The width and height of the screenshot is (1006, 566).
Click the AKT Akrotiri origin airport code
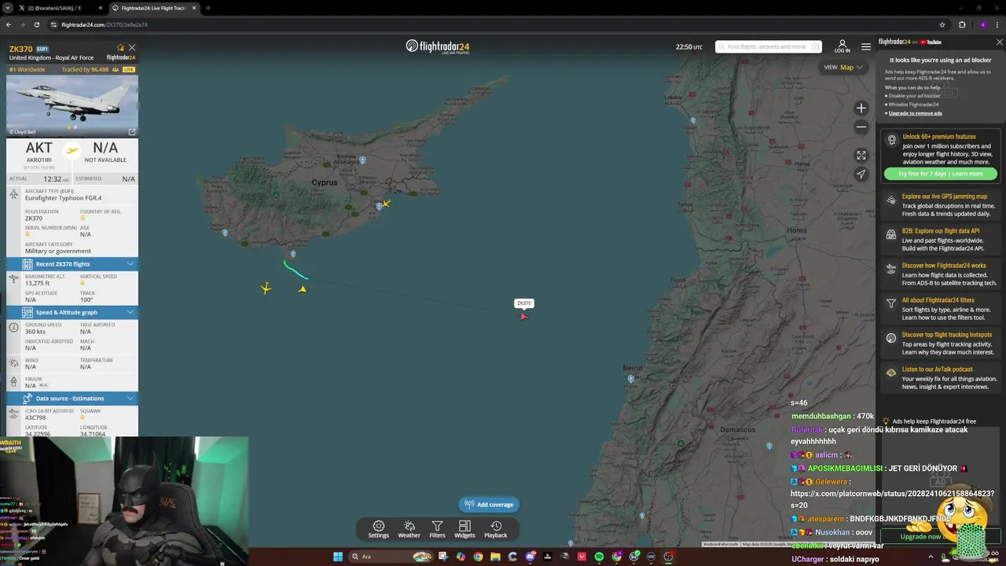(x=39, y=148)
